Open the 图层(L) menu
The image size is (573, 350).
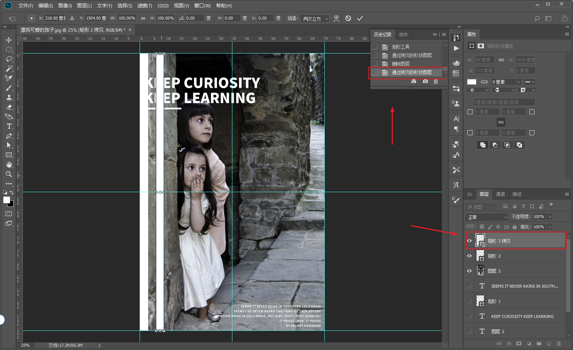(84, 6)
